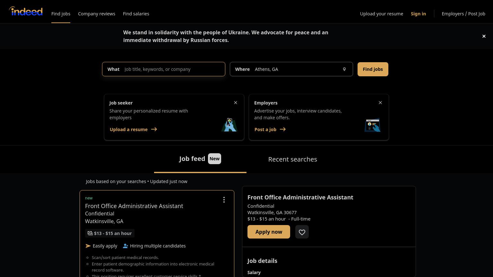This screenshot has height=277, width=493.
Task: Click the Hiring multiple candidates person icon
Action: (125, 246)
